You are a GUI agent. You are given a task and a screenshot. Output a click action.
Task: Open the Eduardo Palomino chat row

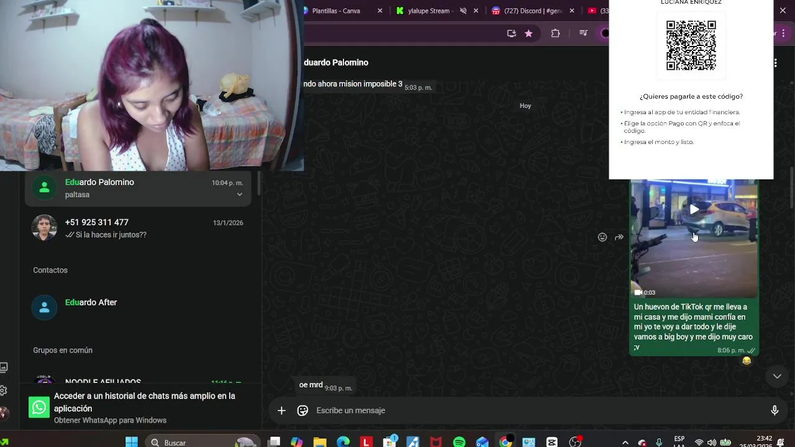(138, 188)
